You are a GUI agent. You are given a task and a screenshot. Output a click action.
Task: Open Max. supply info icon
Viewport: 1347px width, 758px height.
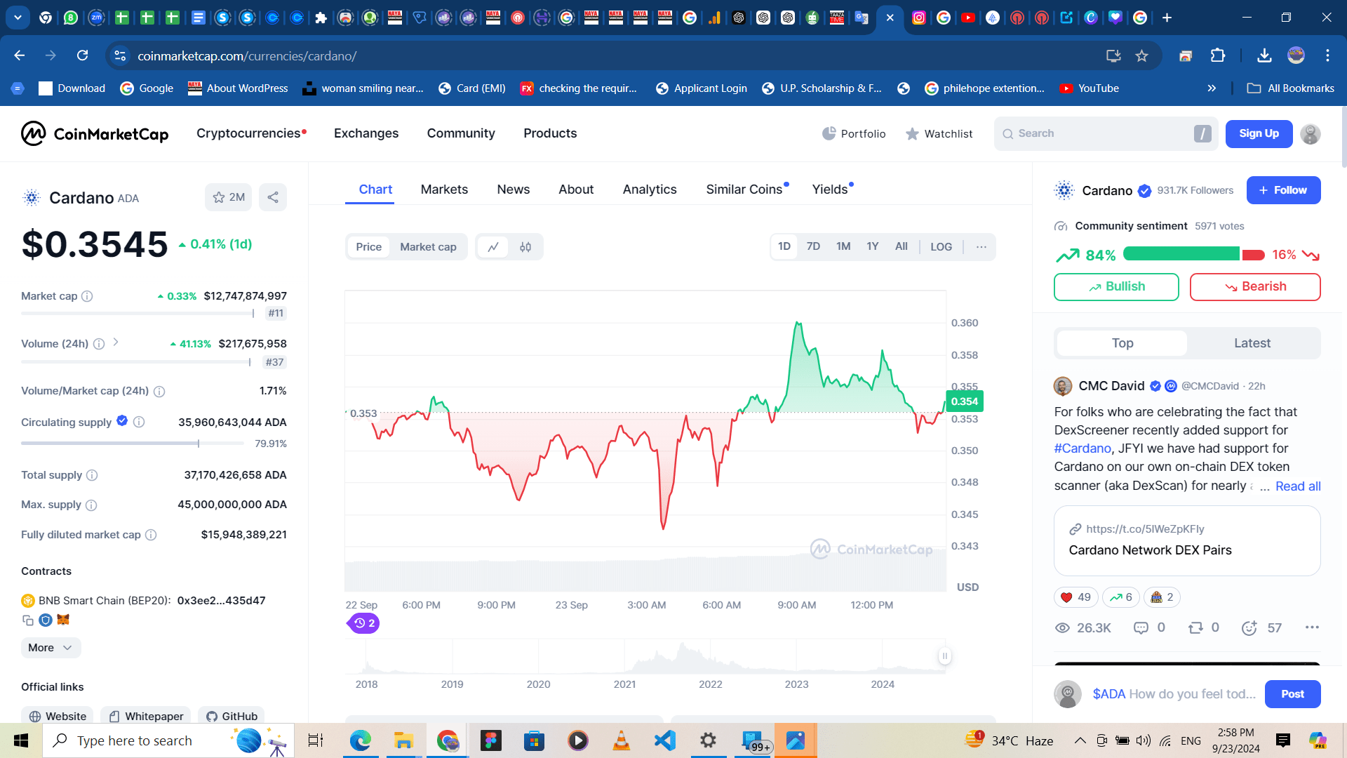91,505
